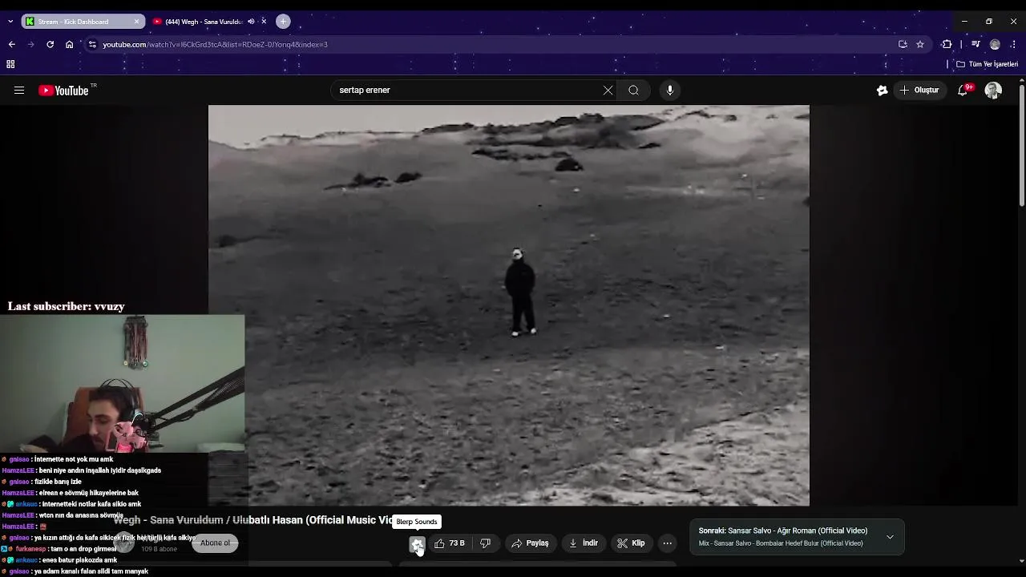Go forward in browser history
The width and height of the screenshot is (1026, 577).
(30, 44)
